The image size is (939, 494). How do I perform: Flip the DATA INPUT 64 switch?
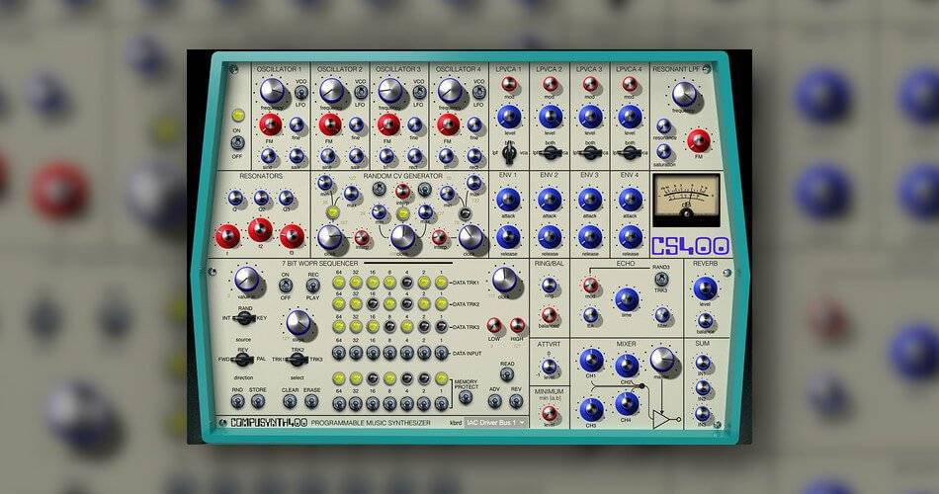(x=339, y=353)
